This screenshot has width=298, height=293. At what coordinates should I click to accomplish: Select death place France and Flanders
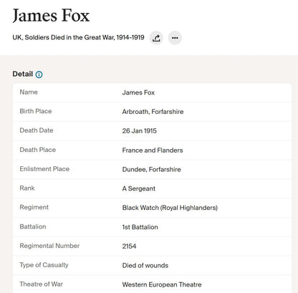[x=153, y=150]
